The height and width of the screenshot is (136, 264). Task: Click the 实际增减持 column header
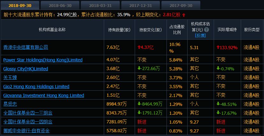click(x=227, y=30)
